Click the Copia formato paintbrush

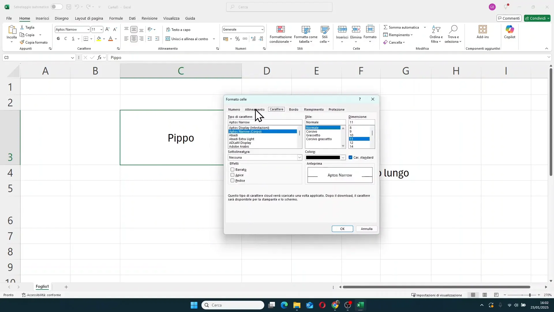pyautogui.click(x=22, y=42)
